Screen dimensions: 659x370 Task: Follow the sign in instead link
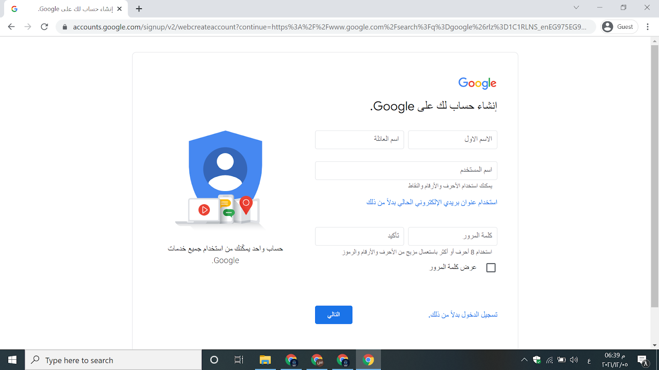coord(463,314)
